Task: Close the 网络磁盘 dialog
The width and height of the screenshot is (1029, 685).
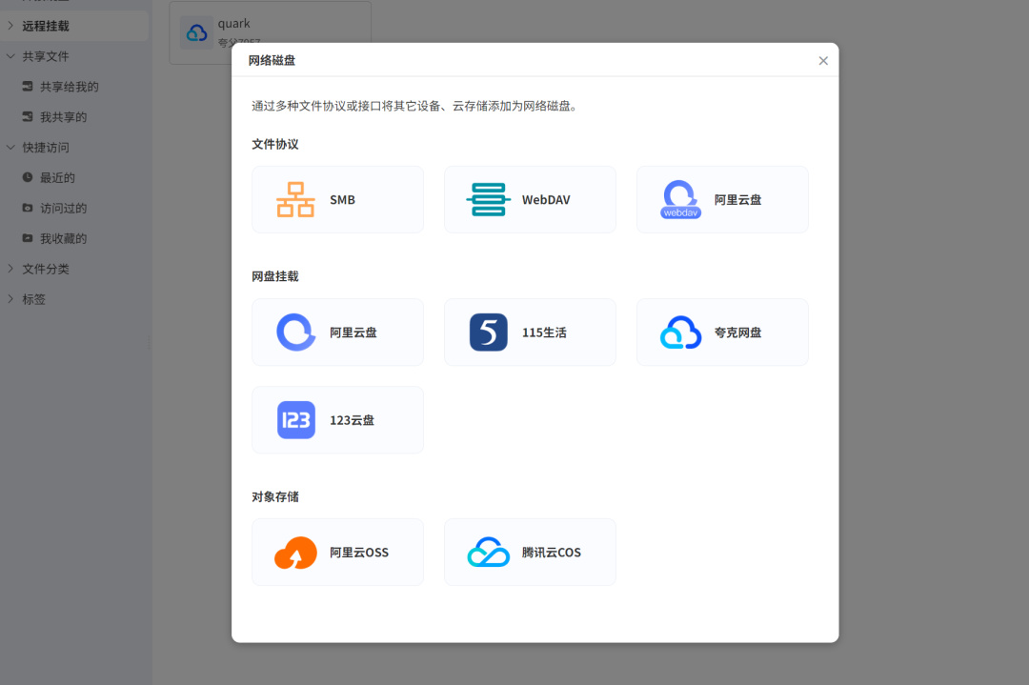Action: pos(823,60)
